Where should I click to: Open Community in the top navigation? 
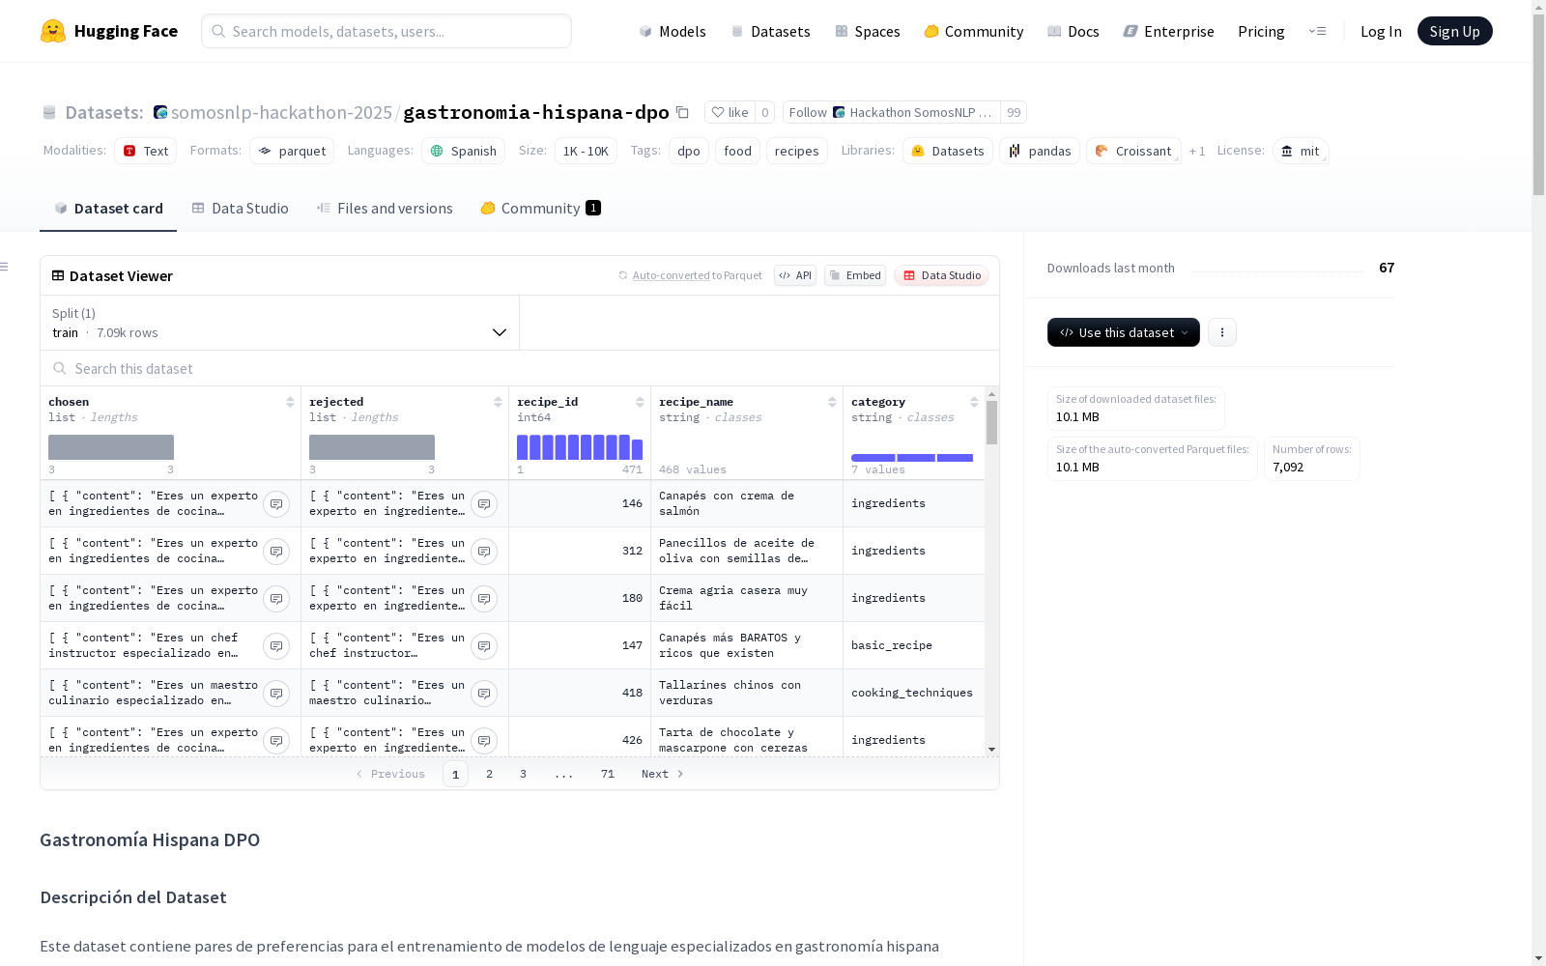[x=974, y=31]
